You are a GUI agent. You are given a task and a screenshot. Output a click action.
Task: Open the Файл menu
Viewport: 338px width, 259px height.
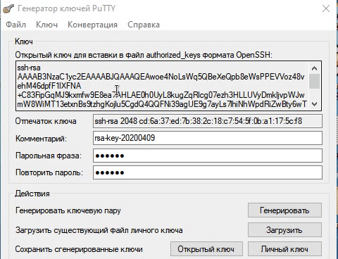click(x=15, y=25)
